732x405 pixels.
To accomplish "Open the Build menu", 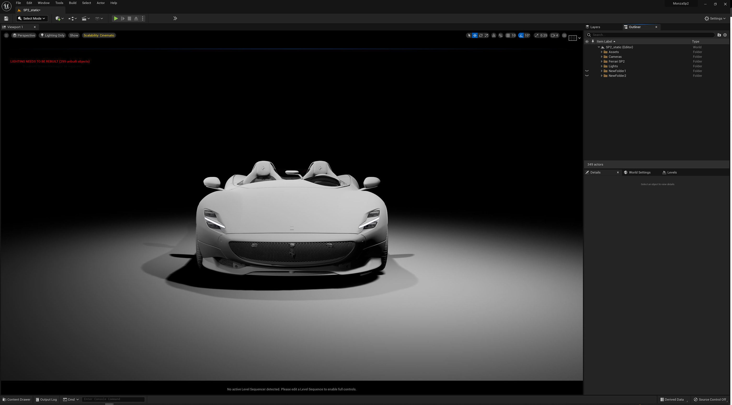I will (72, 3).
